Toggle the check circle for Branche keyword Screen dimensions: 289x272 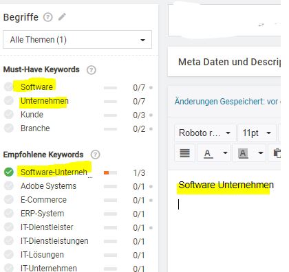click(9, 128)
